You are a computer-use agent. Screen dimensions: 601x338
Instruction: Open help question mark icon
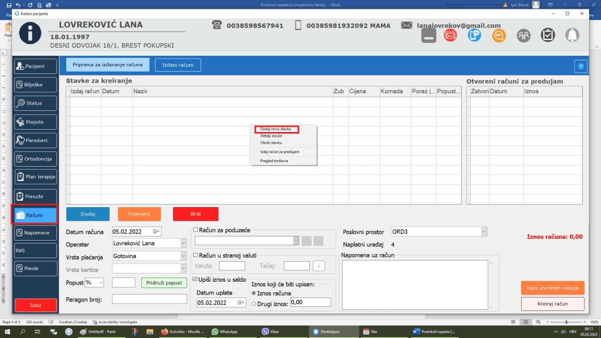[x=580, y=66]
